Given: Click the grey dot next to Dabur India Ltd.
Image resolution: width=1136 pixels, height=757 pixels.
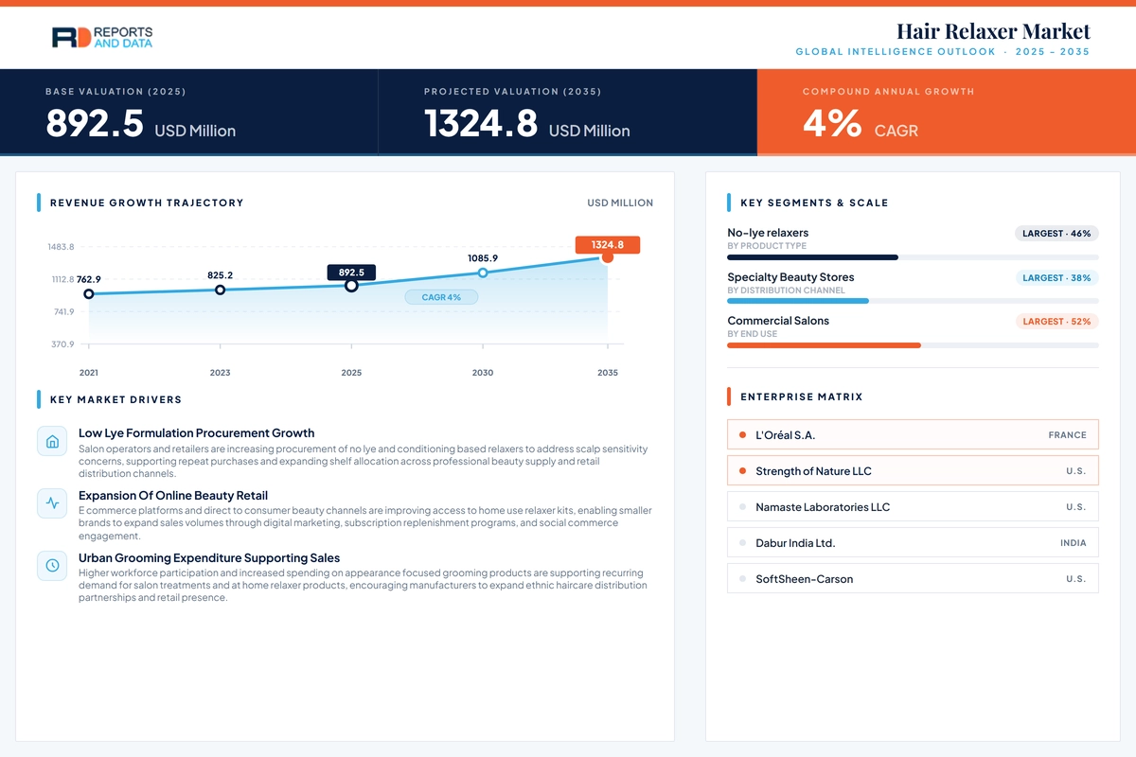Looking at the screenshot, I should [x=742, y=543].
